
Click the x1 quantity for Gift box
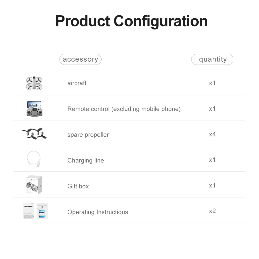(212, 185)
